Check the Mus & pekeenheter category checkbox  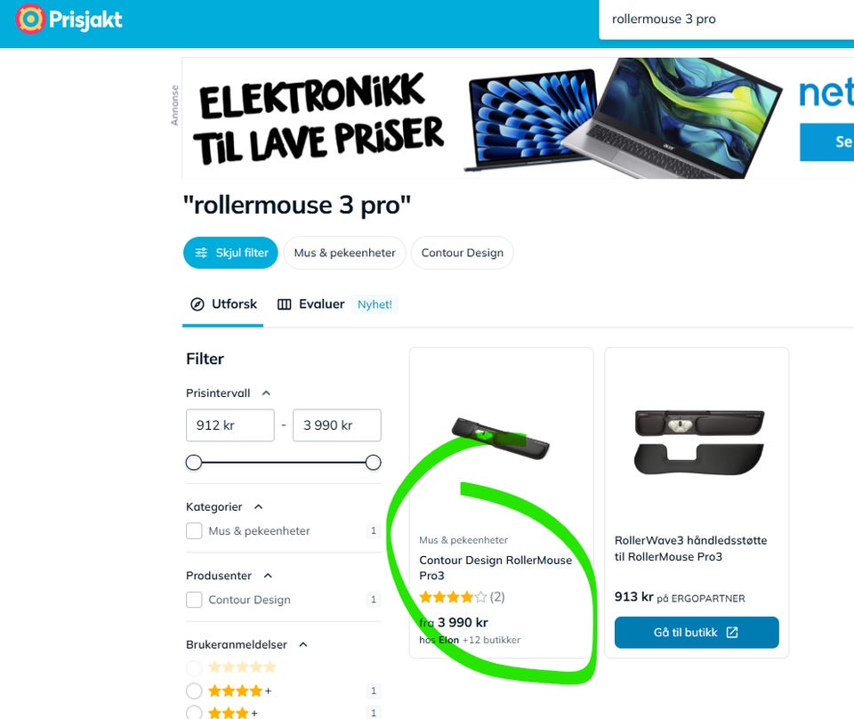(x=194, y=530)
